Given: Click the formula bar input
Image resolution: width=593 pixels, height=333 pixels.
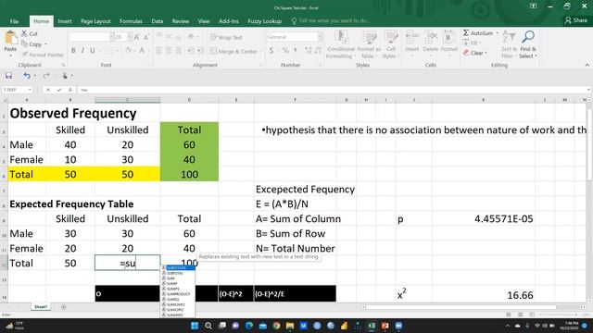Looking at the screenshot, I should 333,90.
